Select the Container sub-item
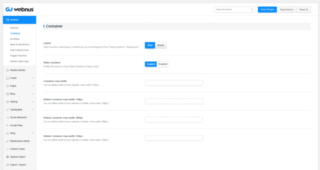 [x=15, y=33]
